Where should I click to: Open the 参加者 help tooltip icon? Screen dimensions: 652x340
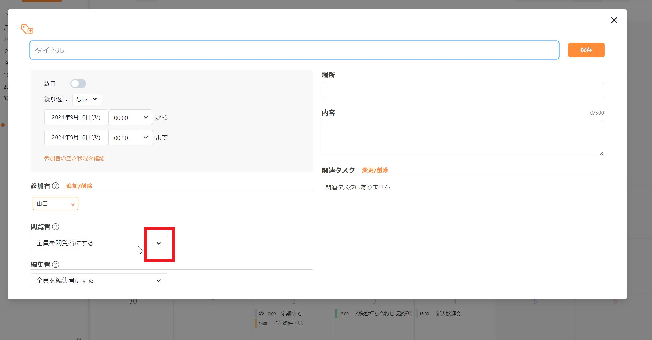pyautogui.click(x=56, y=186)
